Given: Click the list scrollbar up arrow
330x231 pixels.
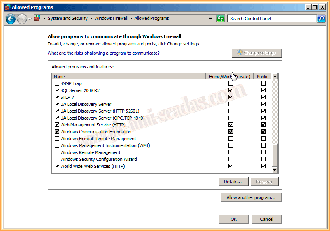Looking at the screenshot, I should tap(275, 76).
